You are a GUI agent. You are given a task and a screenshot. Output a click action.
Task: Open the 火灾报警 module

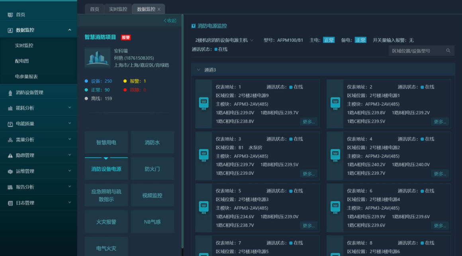(x=106, y=222)
